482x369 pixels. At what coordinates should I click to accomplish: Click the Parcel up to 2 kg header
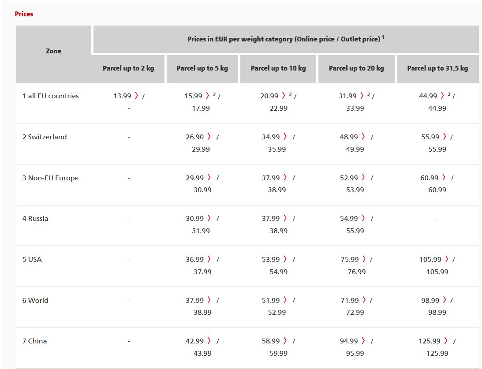click(x=128, y=68)
